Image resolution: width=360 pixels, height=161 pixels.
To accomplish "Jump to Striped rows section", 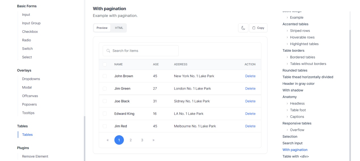I will click(300, 31).
